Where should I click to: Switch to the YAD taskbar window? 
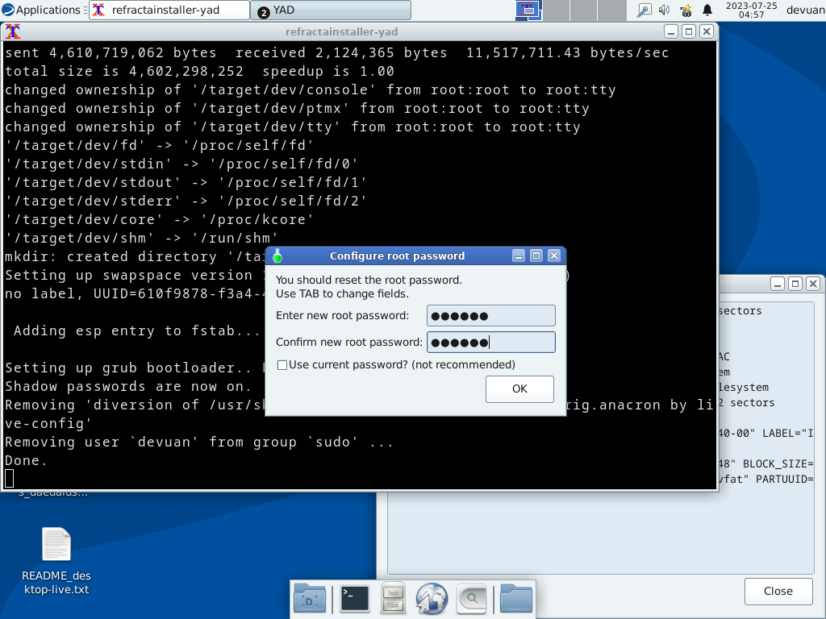pos(331,10)
